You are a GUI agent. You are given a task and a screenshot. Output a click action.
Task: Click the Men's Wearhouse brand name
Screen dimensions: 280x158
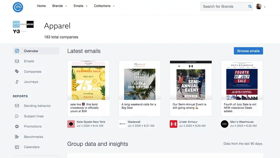pyautogui.click(x=242, y=122)
